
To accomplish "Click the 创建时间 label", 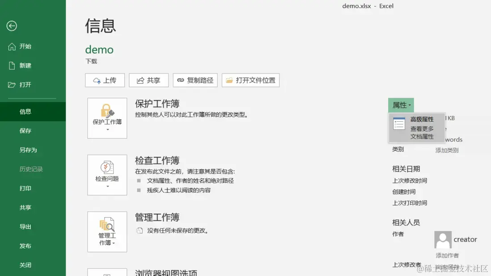I will point(404,192).
